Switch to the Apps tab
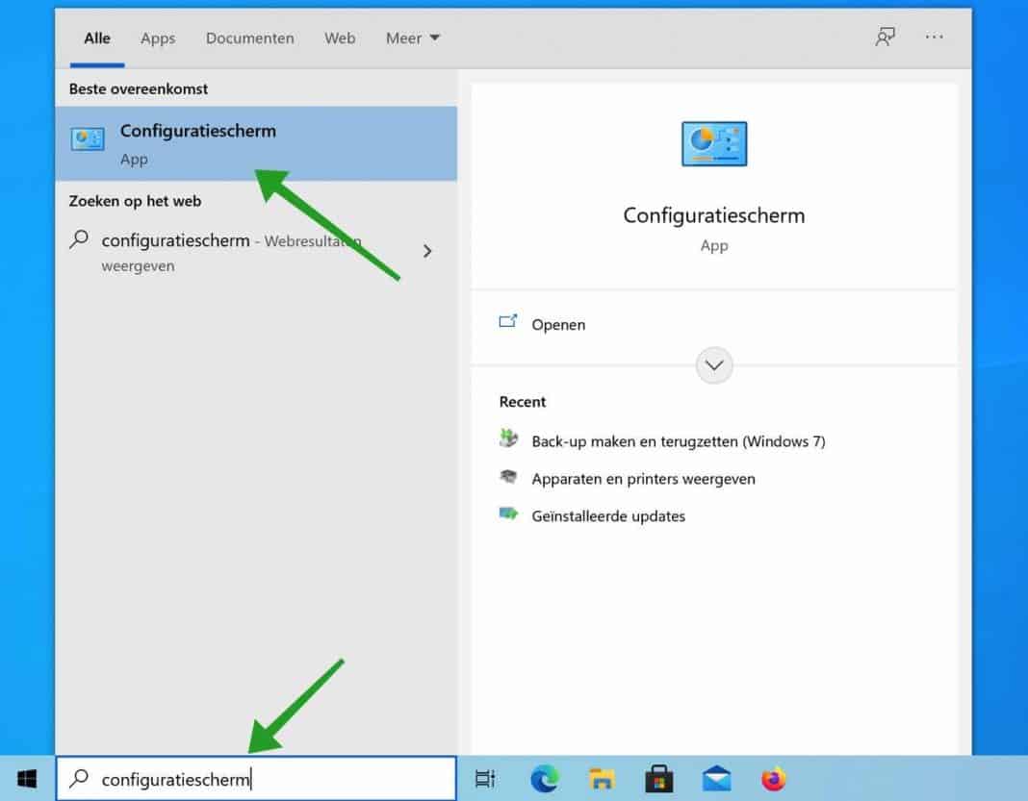Viewport: 1028px width, 801px height. pos(157,38)
